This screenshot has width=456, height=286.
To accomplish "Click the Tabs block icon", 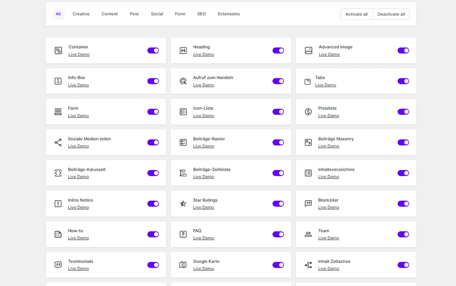I will click(x=308, y=82).
